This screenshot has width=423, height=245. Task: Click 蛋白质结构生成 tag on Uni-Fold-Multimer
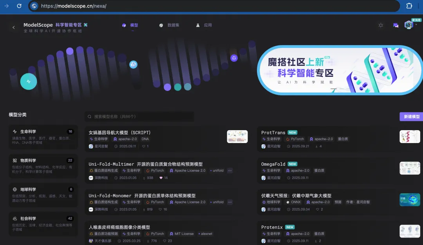coord(103,171)
